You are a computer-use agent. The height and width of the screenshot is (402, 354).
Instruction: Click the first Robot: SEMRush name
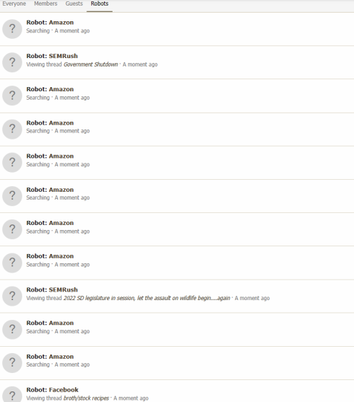point(52,56)
